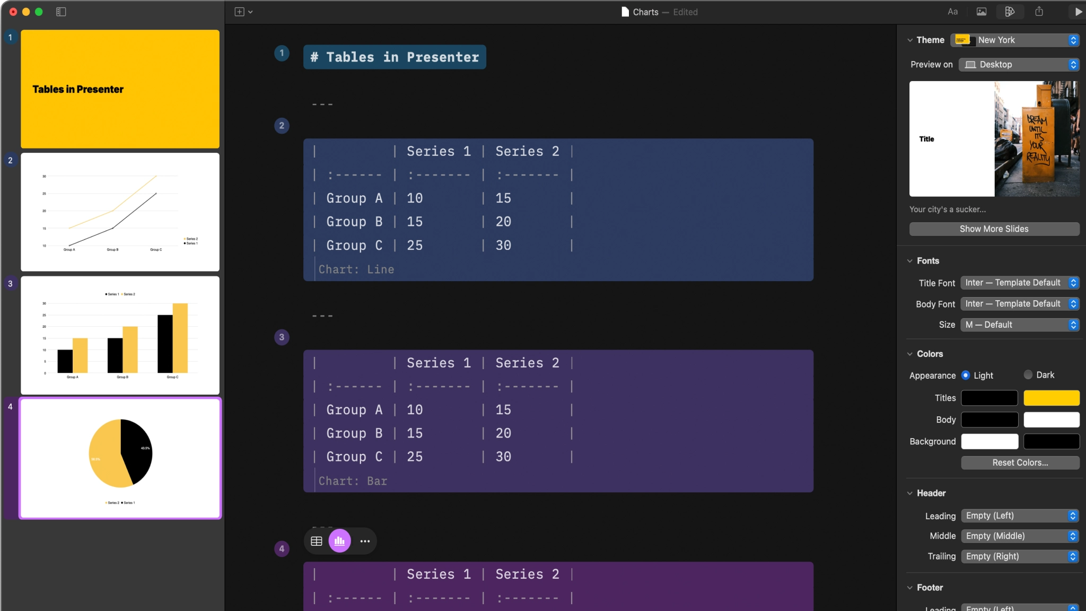Select the Design themes panel icon
The height and width of the screenshot is (611, 1086).
(x=1009, y=12)
